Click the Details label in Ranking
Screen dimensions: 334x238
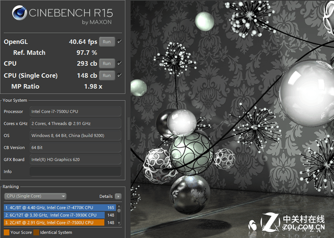(106, 196)
